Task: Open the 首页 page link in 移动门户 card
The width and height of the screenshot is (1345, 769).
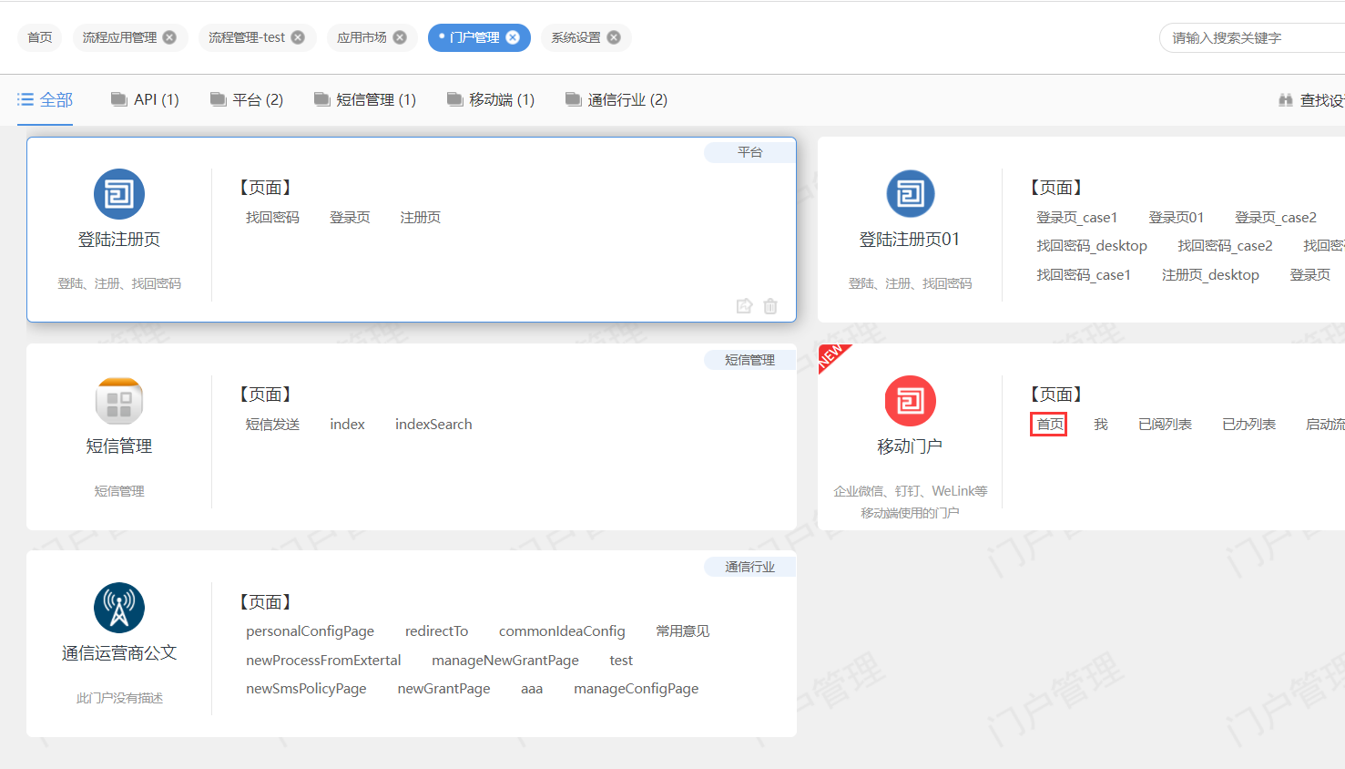Action: tap(1049, 425)
